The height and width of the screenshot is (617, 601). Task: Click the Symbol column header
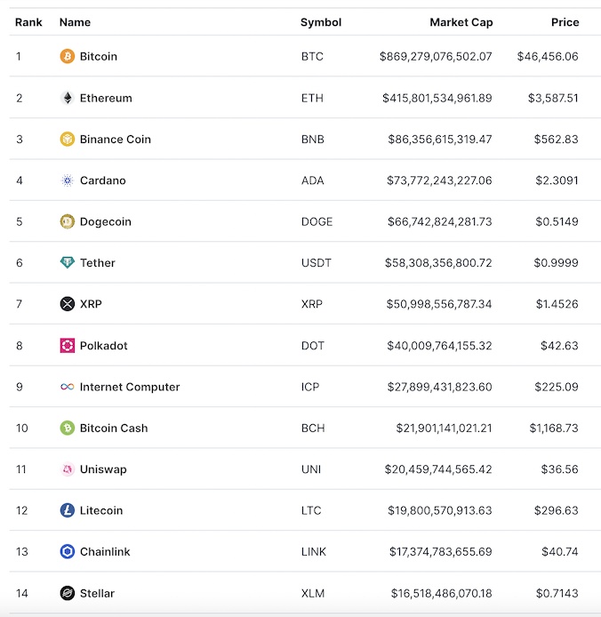click(321, 22)
